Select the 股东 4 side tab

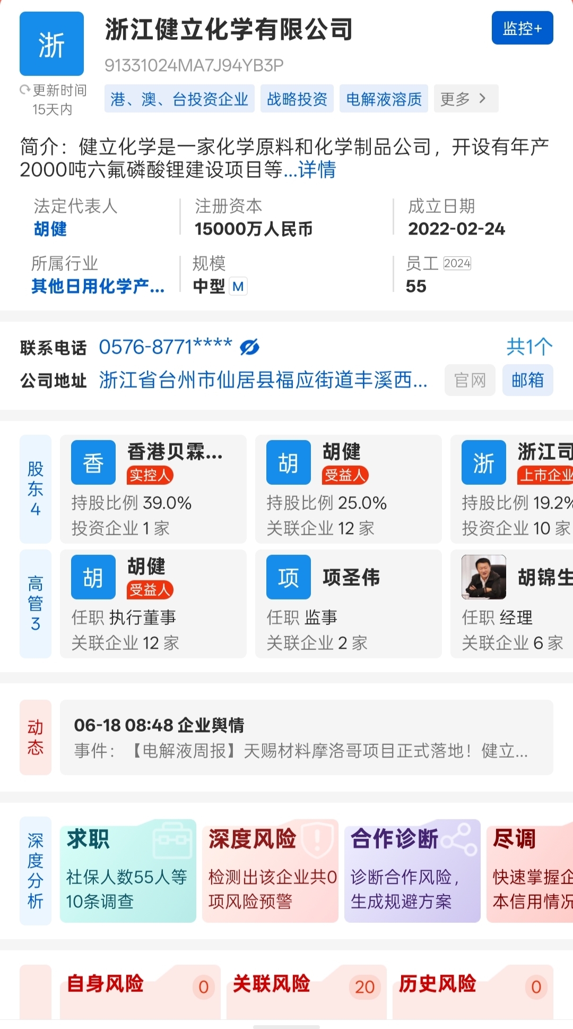[x=36, y=488]
